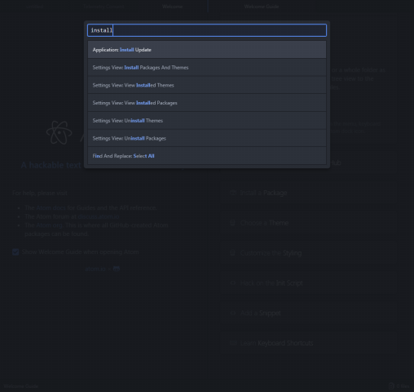Click the code icon beside Add a Snippet
This screenshot has height=392, width=414.
[233, 313]
